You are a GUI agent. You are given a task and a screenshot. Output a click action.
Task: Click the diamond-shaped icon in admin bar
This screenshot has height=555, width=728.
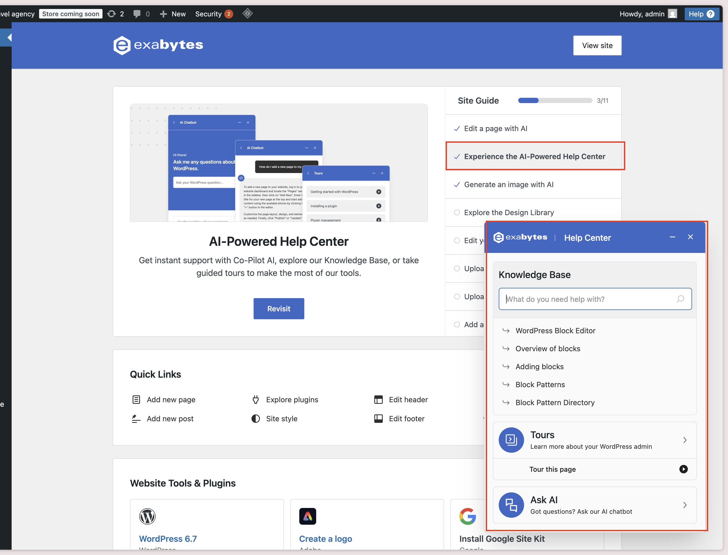point(247,13)
